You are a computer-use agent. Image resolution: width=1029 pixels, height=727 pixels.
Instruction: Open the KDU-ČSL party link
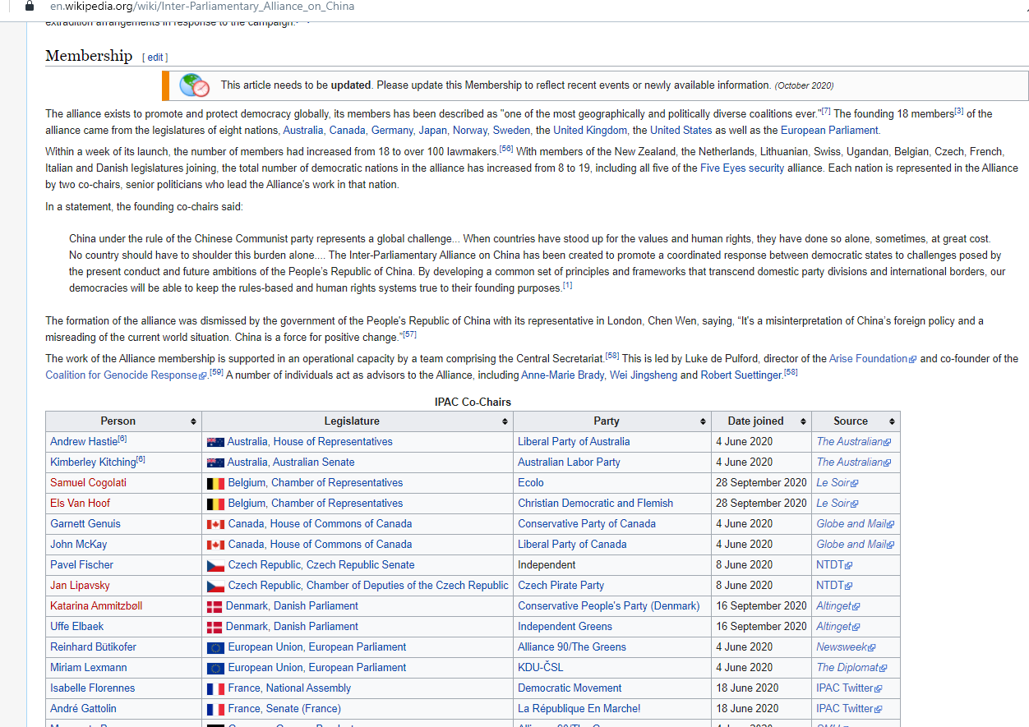pos(541,668)
